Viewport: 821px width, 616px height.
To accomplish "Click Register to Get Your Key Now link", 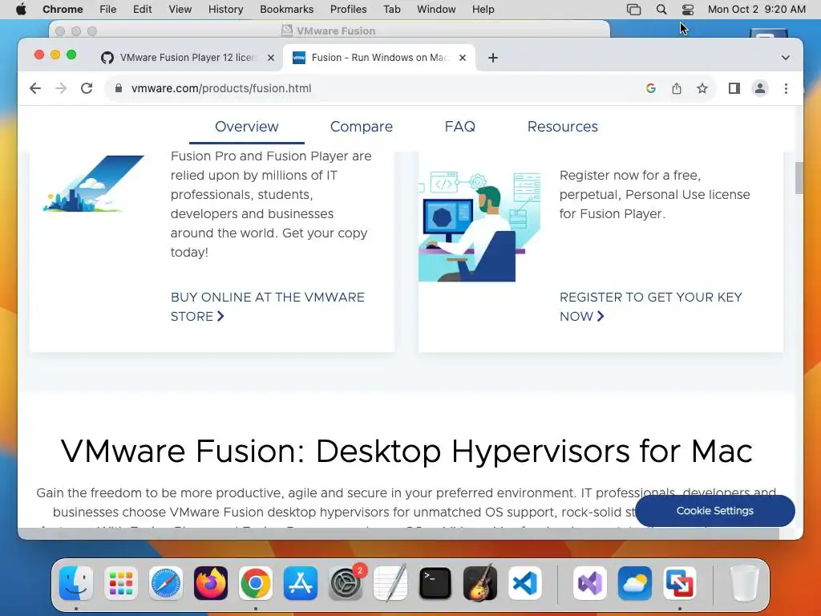I will [651, 307].
